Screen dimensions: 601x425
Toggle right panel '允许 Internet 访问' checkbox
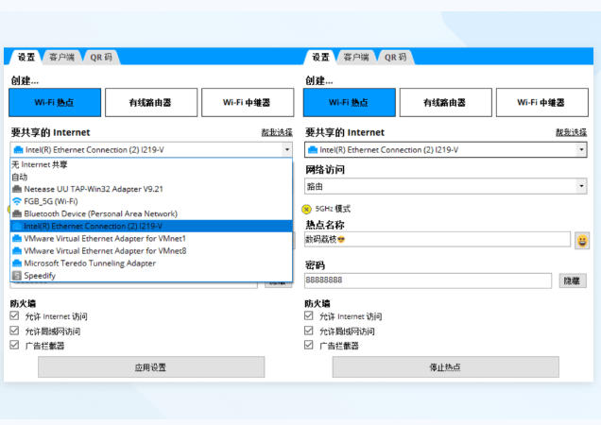309,315
